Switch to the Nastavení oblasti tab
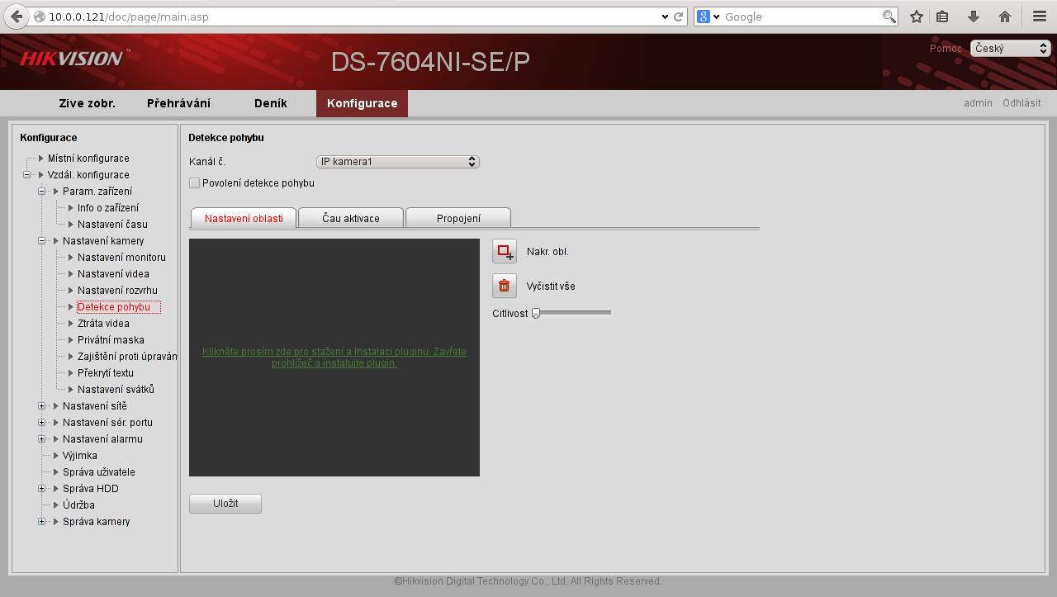This screenshot has width=1057, height=597. coord(244,218)
